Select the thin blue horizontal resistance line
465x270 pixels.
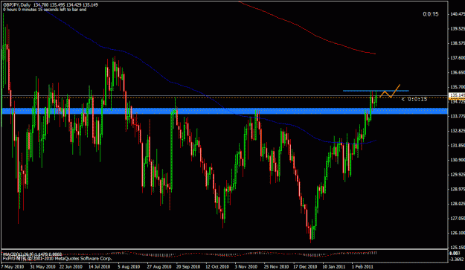click(376, 91)
